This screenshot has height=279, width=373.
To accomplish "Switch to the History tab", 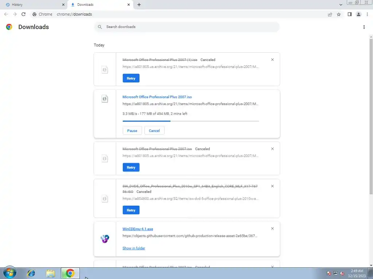I will (x=33, y=4).
